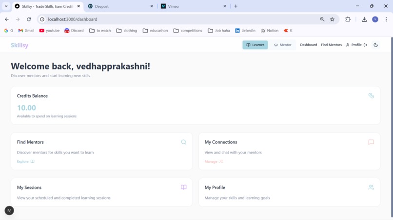Open Next.js dev tools badge

click(x=9, y=210)
